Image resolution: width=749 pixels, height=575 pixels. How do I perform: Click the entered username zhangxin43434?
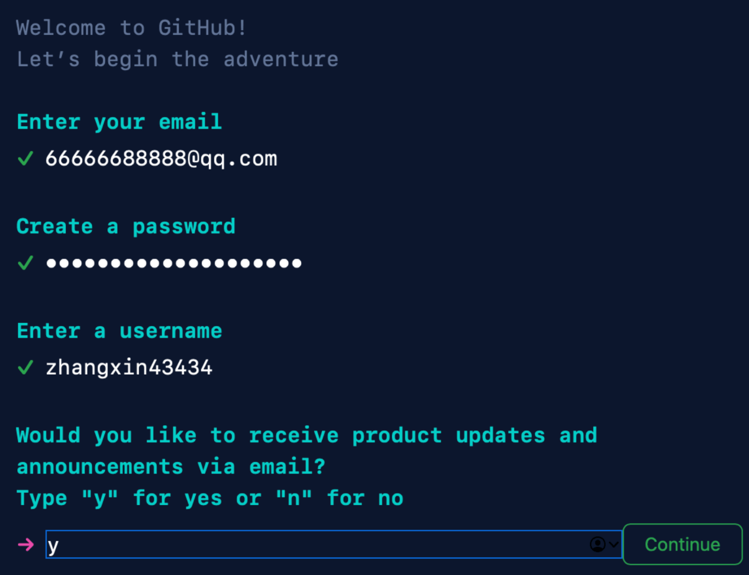(129, 368)
